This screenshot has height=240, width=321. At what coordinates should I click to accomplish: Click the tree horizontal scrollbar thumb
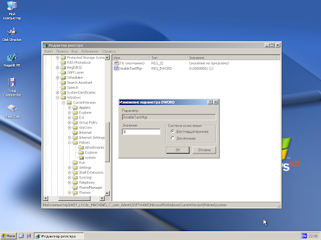(x=74, y=198)
